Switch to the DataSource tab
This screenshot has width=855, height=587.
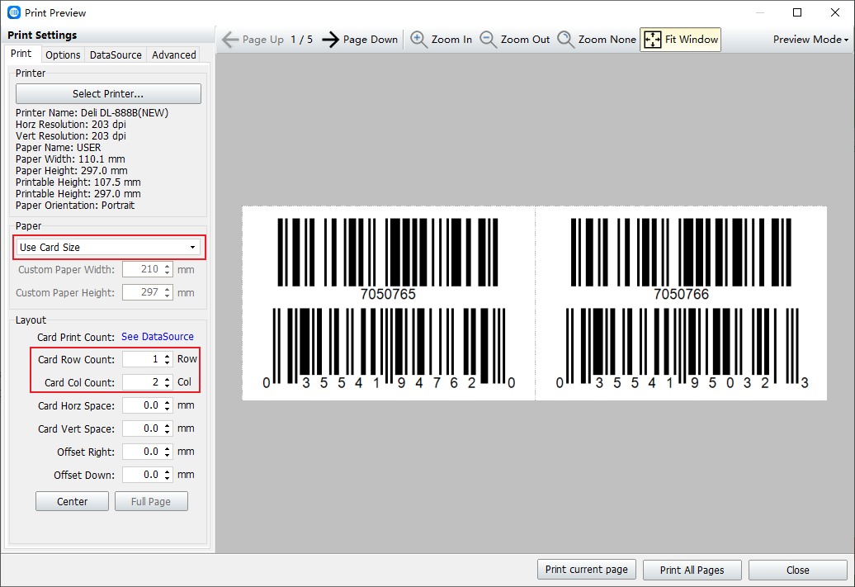point(116,55)
